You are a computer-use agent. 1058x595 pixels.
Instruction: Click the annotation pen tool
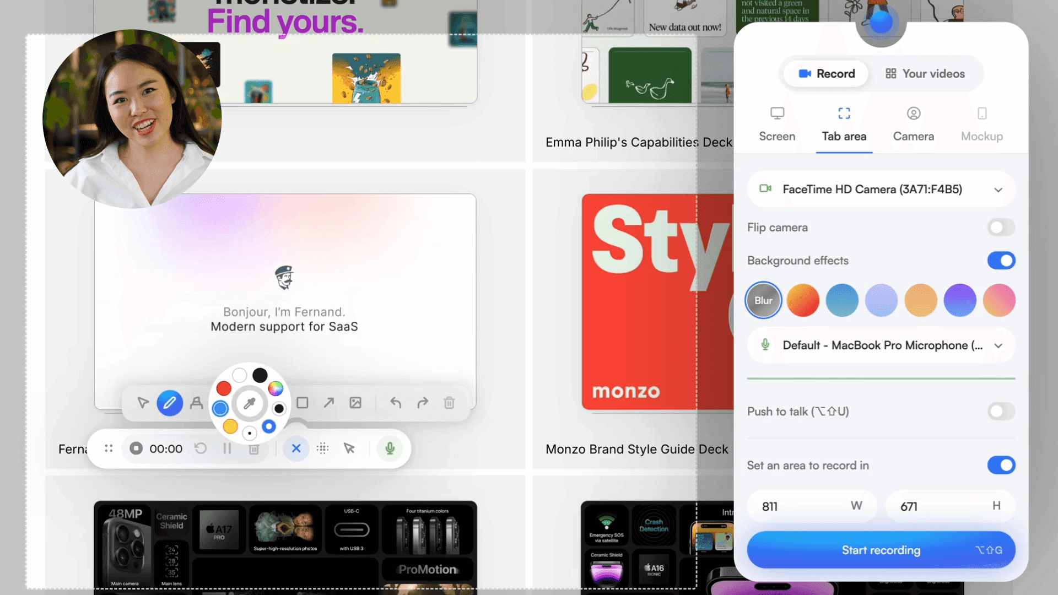coord(169,403)
